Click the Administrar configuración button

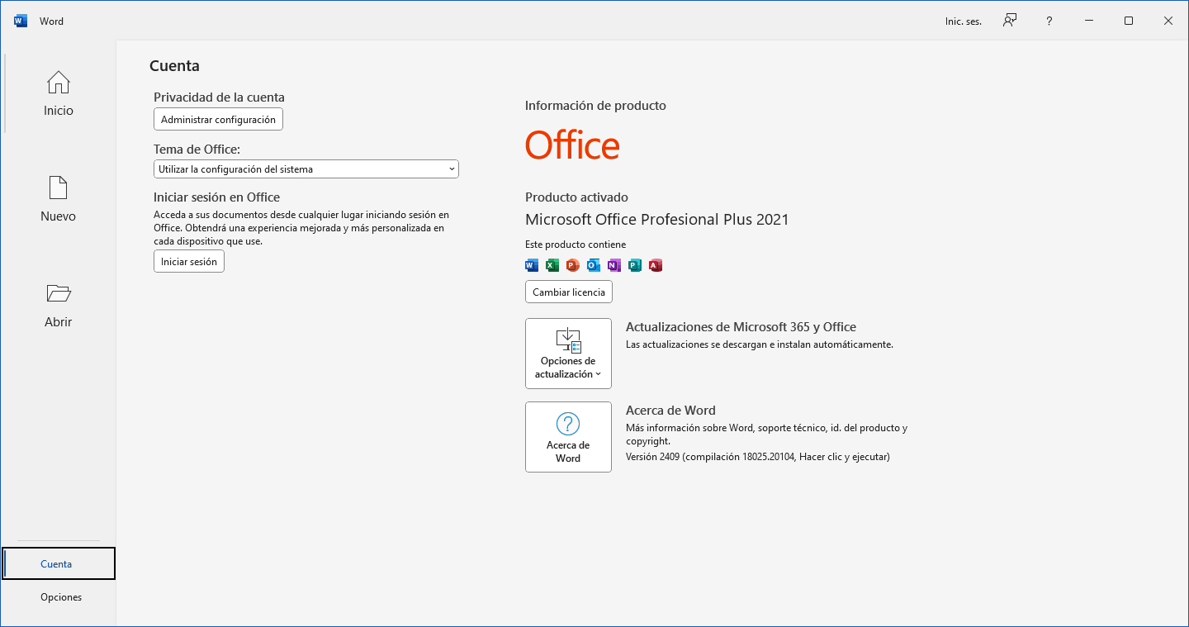click(x=218, y=120)
